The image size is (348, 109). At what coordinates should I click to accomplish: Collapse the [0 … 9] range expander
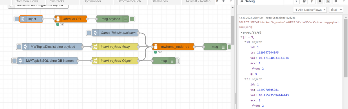pos(242,37)
